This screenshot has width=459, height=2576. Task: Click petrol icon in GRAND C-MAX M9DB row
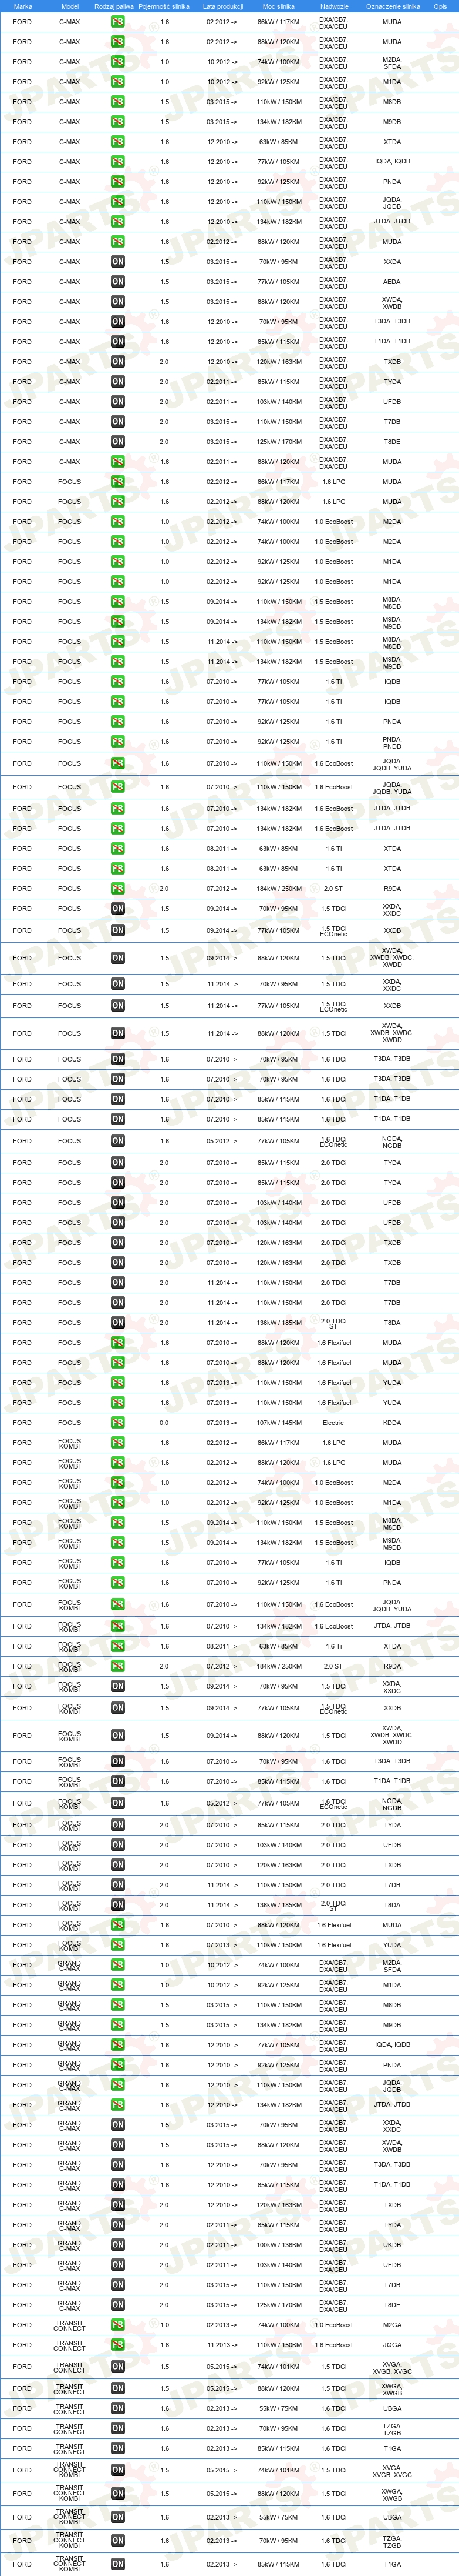tap(118, 2025)
